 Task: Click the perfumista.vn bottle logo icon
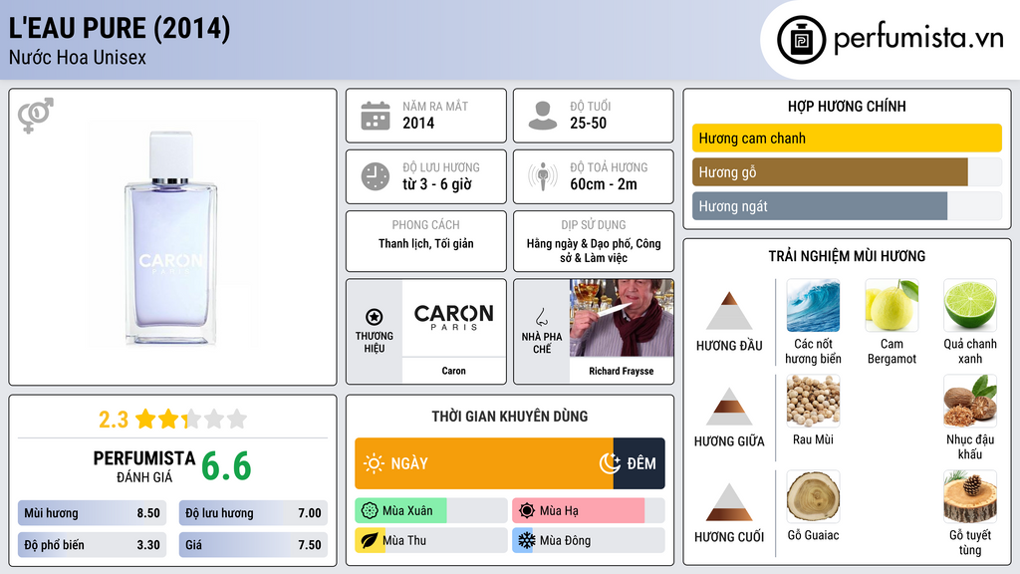pos(801,40)
